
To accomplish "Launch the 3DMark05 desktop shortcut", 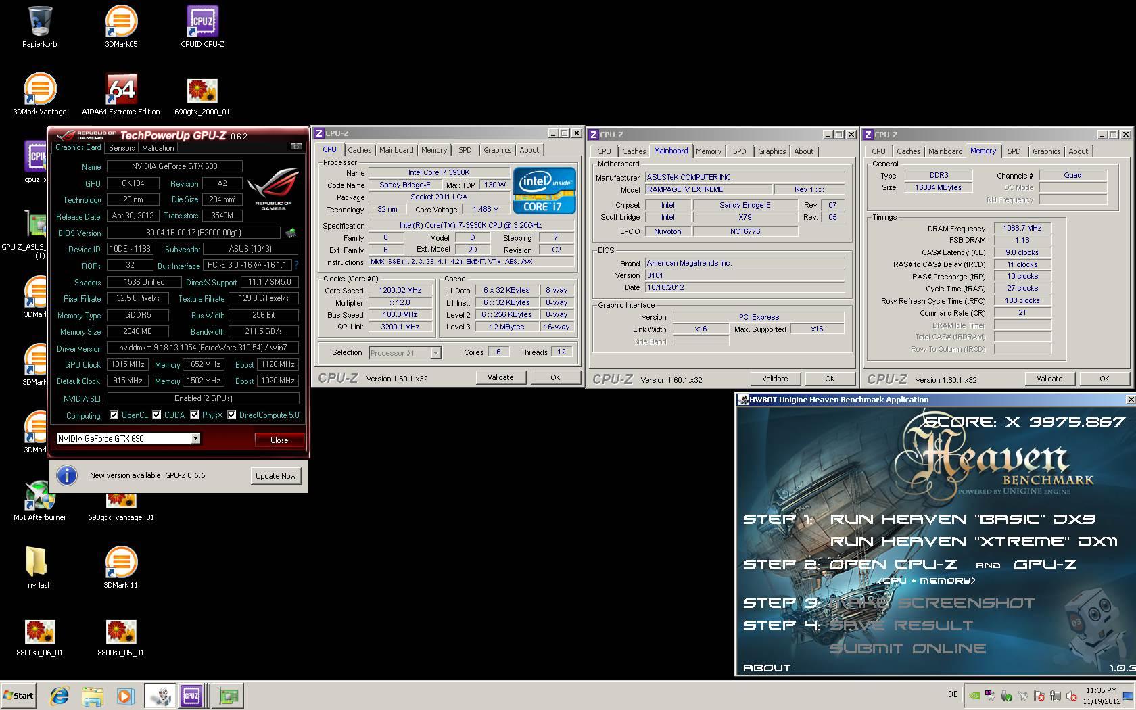I will point(121,27).
